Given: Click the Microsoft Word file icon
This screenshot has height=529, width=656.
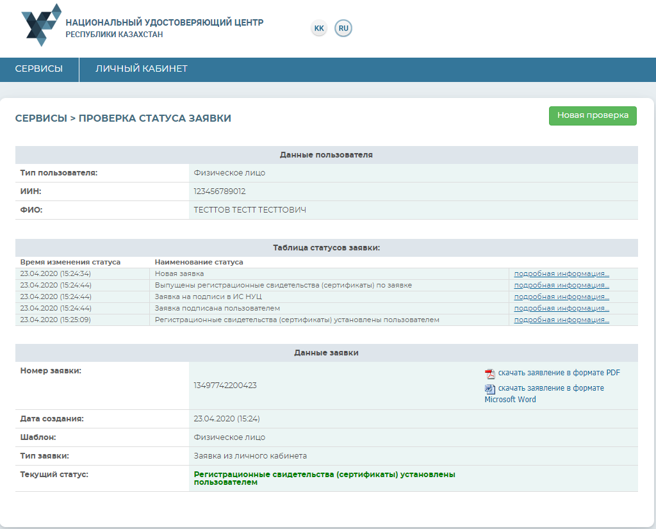Looking at the screenshot, I should pyautogui.click(x=490, y=389).
